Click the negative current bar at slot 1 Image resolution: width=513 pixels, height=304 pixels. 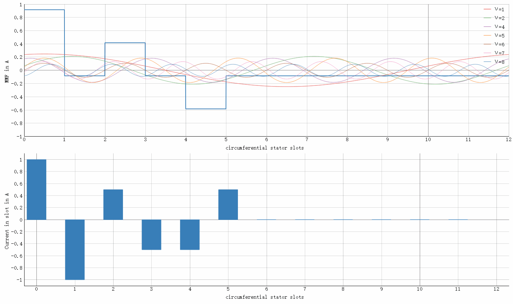[x=75, y=250]
